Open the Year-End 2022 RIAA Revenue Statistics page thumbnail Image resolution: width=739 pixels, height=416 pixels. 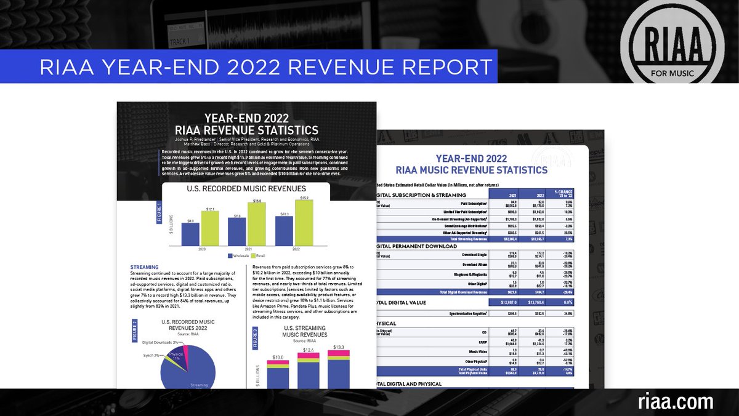[x=246, y=244]
